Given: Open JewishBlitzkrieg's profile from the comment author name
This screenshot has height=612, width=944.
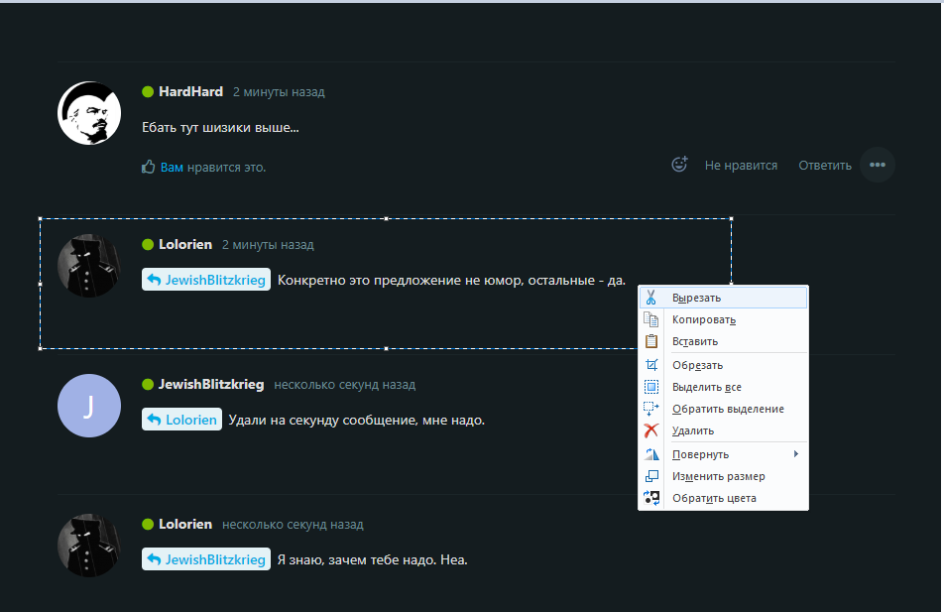Looking at the screenshot, I should point(211,384).
